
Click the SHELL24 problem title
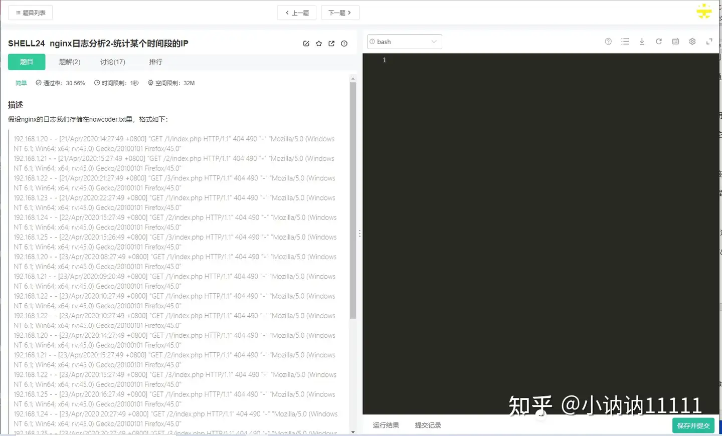coord(98,44)
